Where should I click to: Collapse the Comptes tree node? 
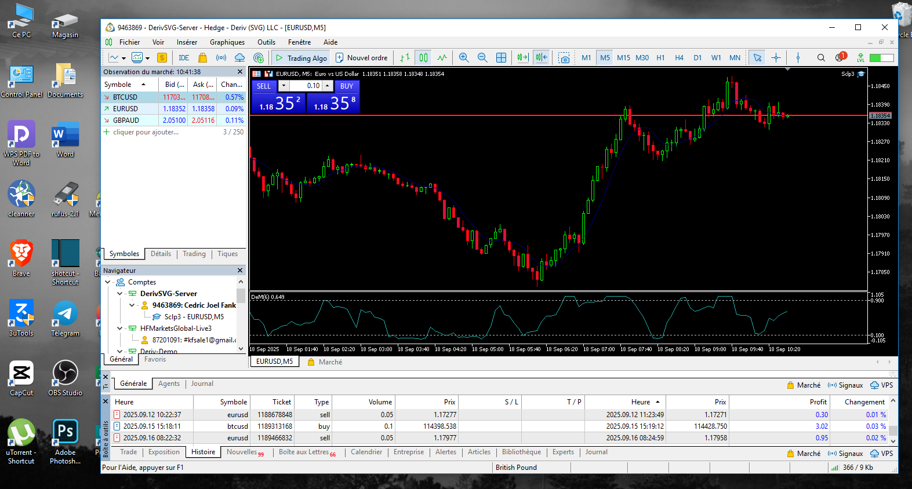coord(108,282)
